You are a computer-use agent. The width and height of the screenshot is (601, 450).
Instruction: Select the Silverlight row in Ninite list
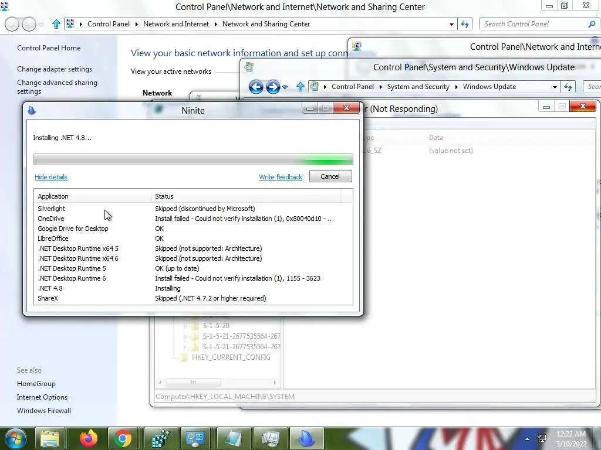(193, 209)
